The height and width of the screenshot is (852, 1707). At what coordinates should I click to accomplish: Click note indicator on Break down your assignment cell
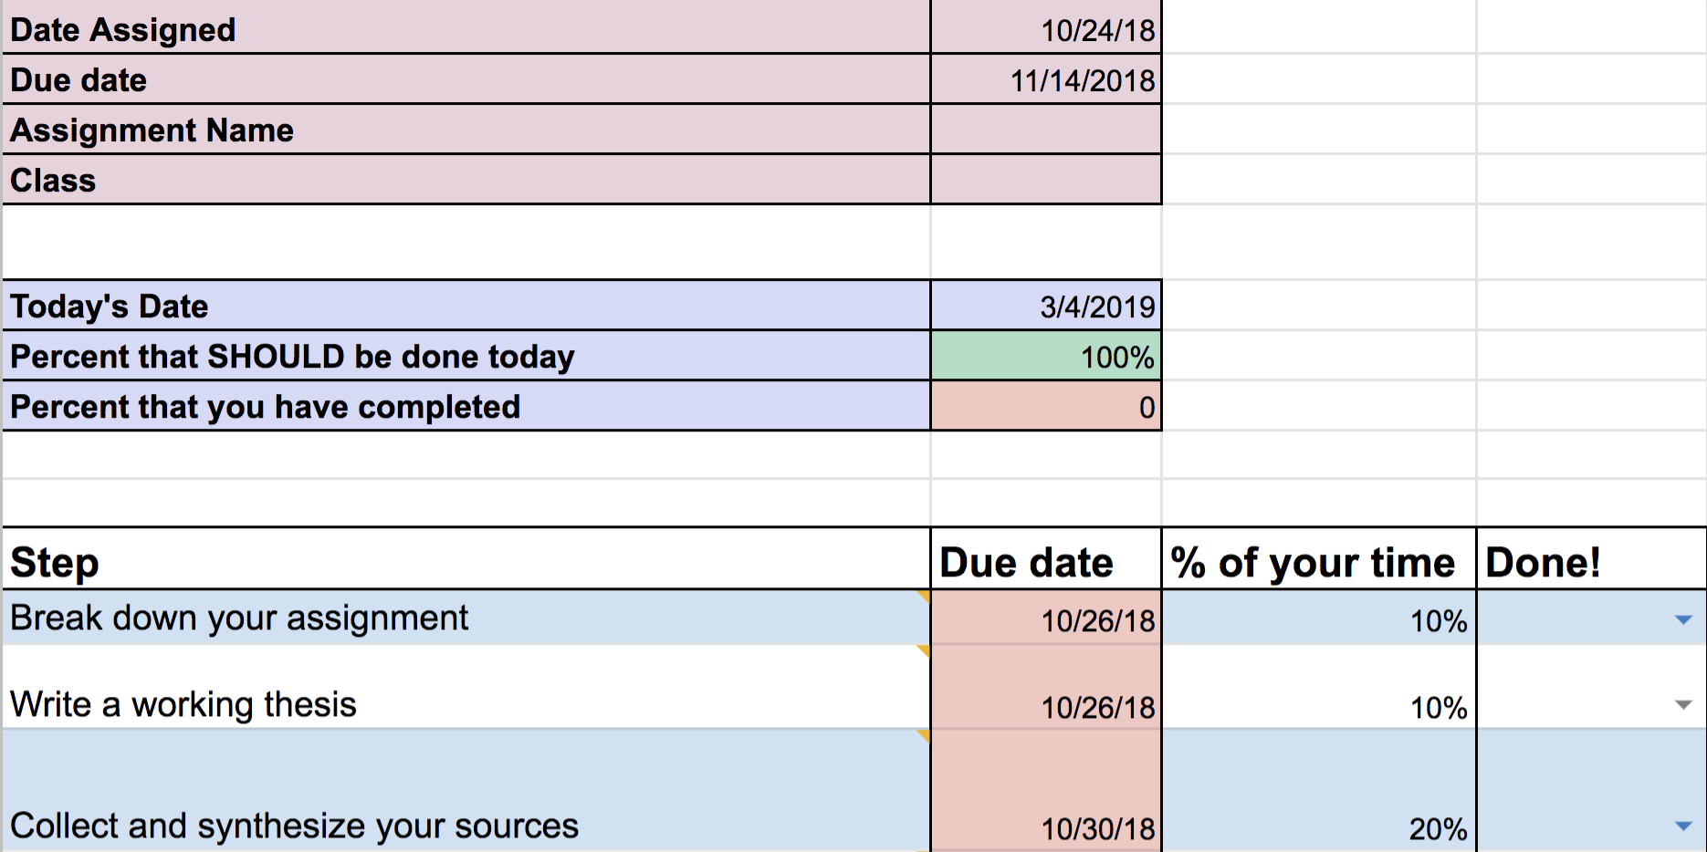pyautogui.click(x=924, y=597)
